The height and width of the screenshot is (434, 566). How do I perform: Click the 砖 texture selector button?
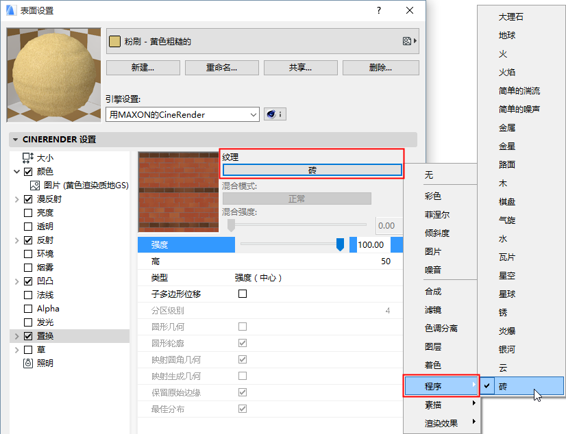312,170
